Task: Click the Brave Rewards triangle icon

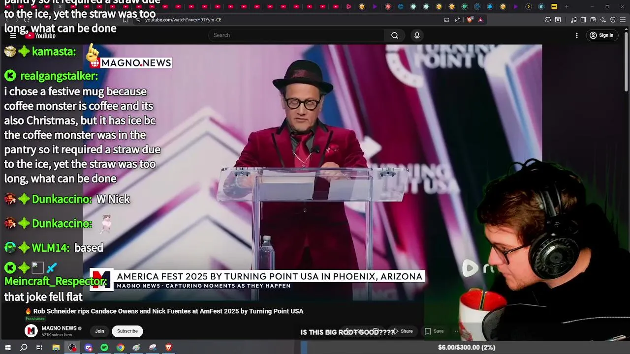Action: coord(480,20)
